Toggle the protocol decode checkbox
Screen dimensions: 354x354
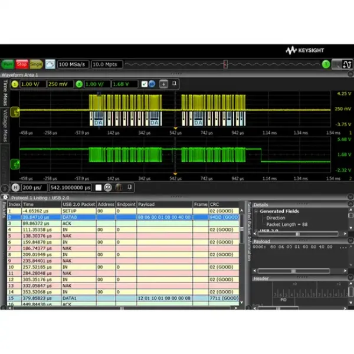(145, 84)
